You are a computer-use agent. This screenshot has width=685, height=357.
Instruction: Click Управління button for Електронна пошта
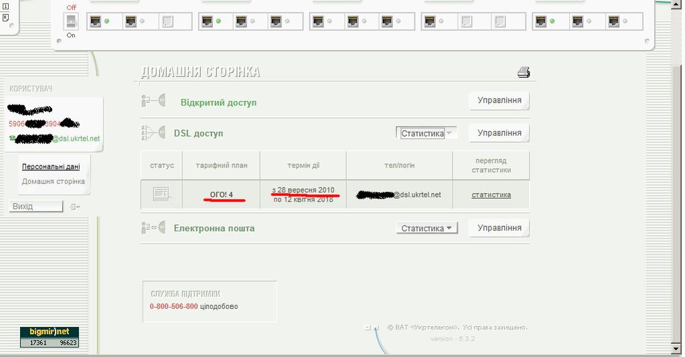tap(499, 228)
